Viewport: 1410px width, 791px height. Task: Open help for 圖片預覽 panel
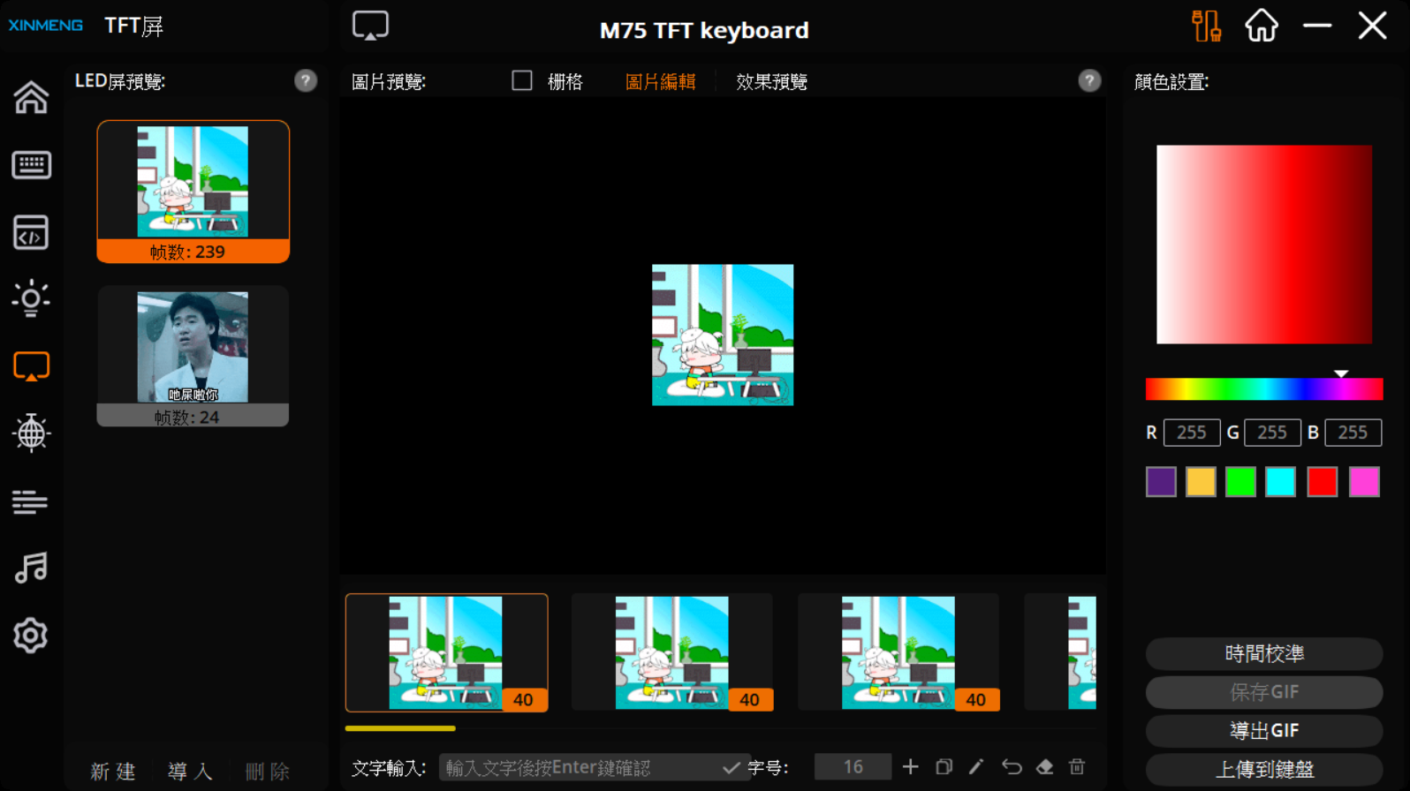click(x=1090, y=81)
